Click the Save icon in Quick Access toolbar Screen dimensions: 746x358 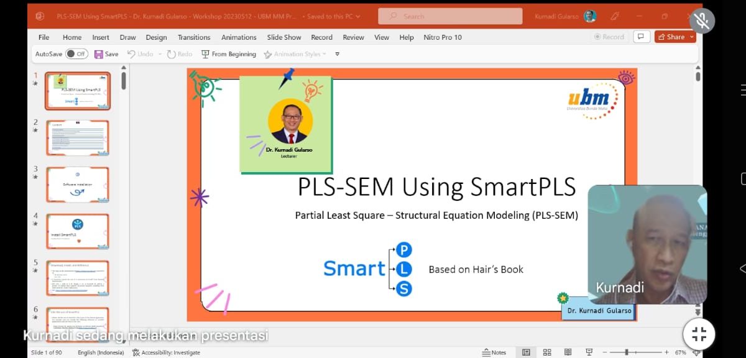pos(99,54)
